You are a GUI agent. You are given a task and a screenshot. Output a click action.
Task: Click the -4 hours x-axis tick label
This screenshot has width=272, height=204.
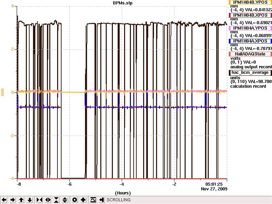coord(122,184)
